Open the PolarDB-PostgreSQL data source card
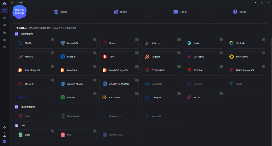This screenshot has height=146, width=272. click(x=119, y=70)
